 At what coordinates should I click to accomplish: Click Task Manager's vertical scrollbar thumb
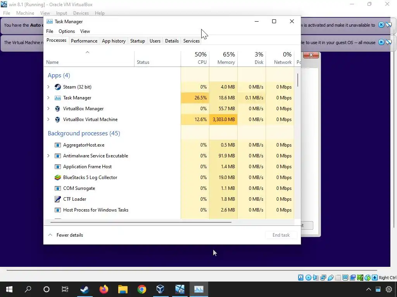(x=298, y=80)
